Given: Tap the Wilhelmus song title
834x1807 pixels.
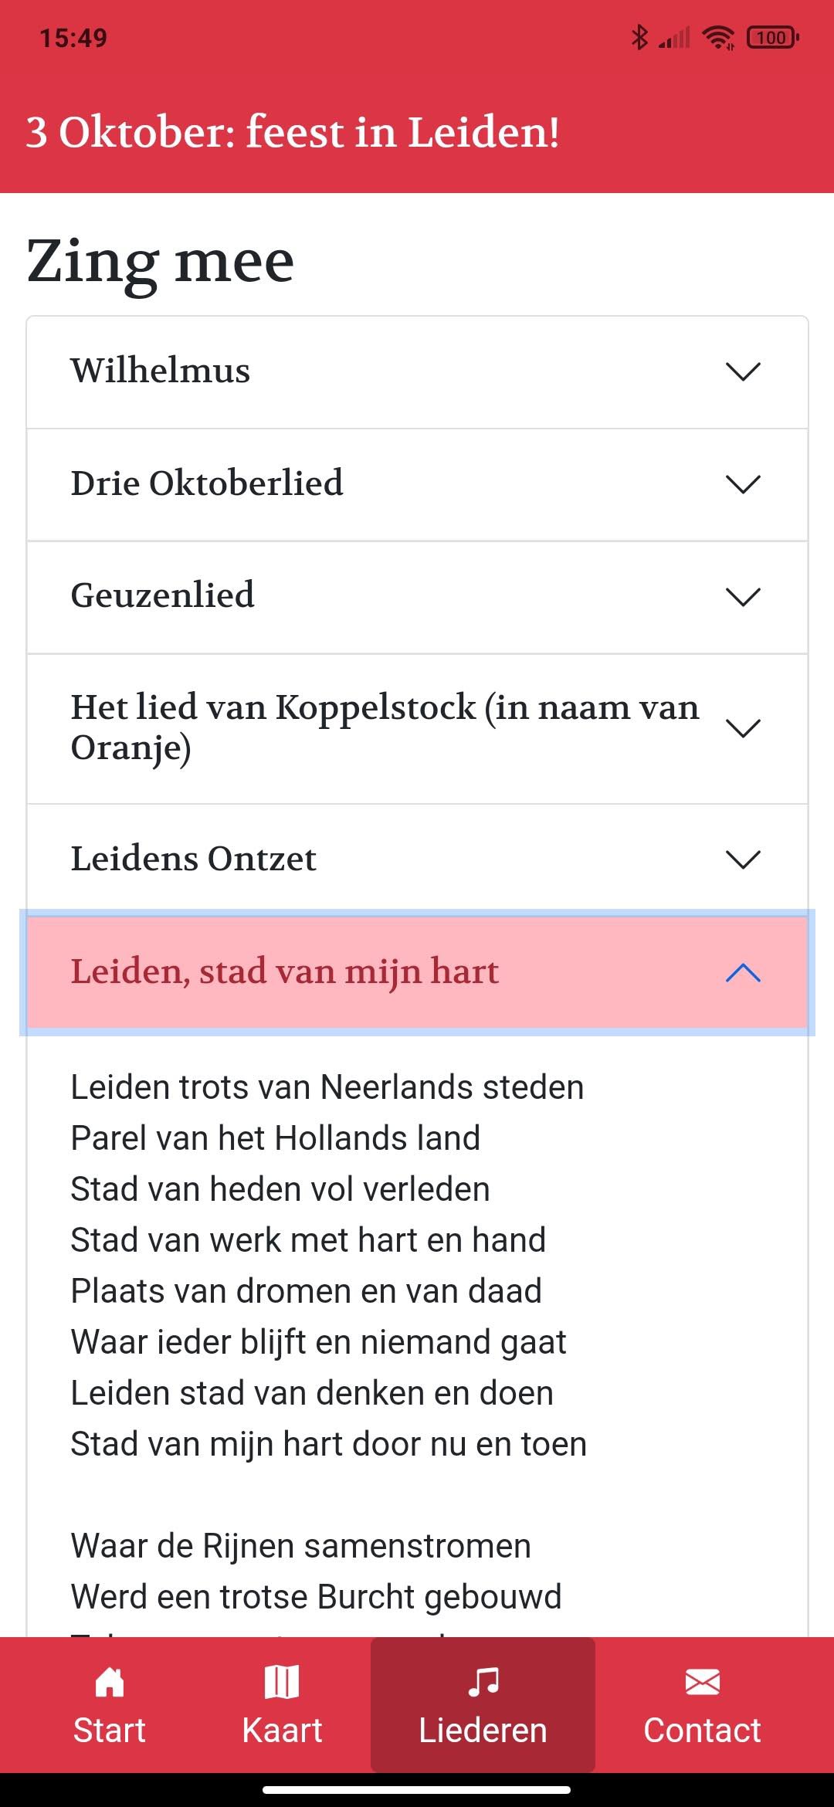Looking at the screenshot, I should pos(161,371).
